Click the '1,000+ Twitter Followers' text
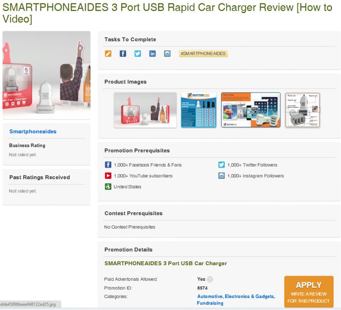 click(252, 165)
